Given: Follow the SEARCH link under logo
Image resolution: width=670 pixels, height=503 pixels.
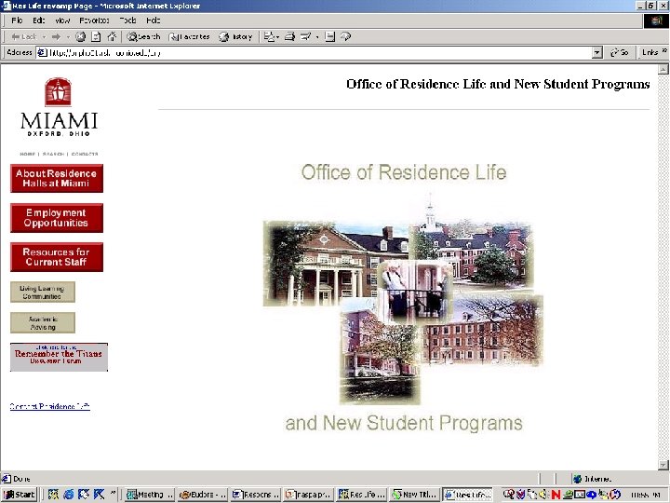Looking at the screenshot, I should point(53,154).
